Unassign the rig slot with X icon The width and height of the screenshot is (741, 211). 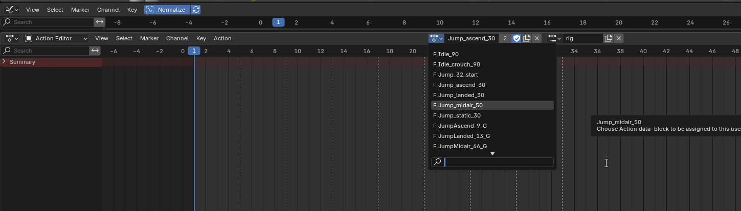[x=619, y=38]
